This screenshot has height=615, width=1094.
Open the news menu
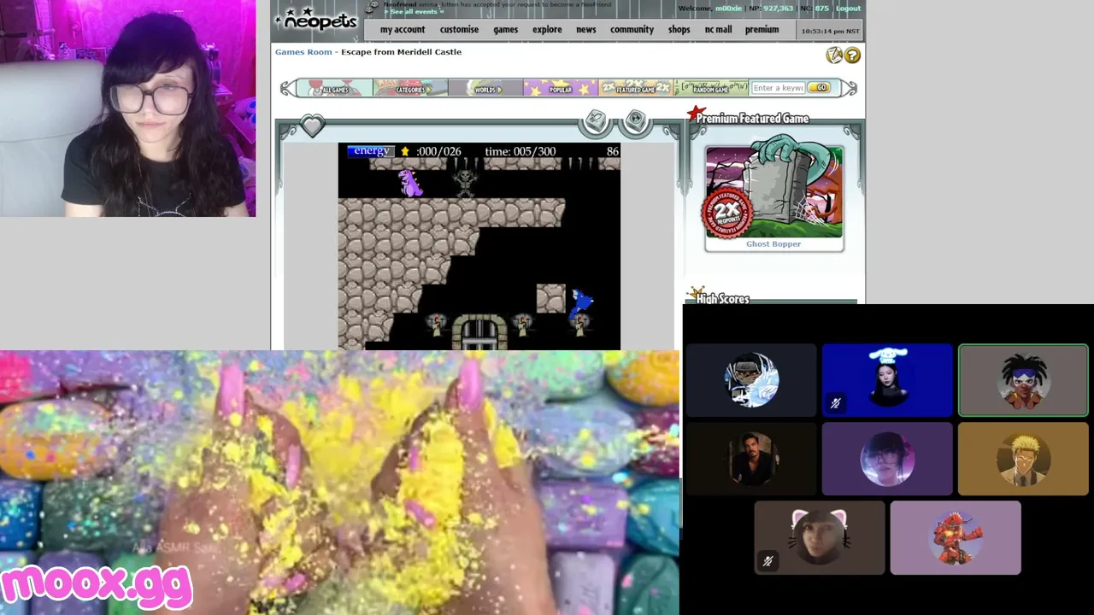click(x=586, y=30)
